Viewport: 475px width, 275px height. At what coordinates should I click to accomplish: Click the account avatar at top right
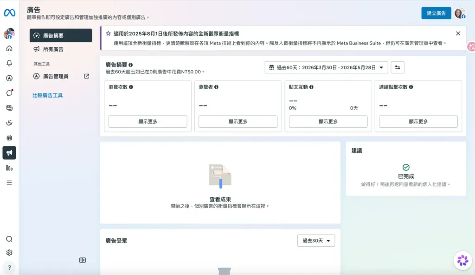coord(460,13)
